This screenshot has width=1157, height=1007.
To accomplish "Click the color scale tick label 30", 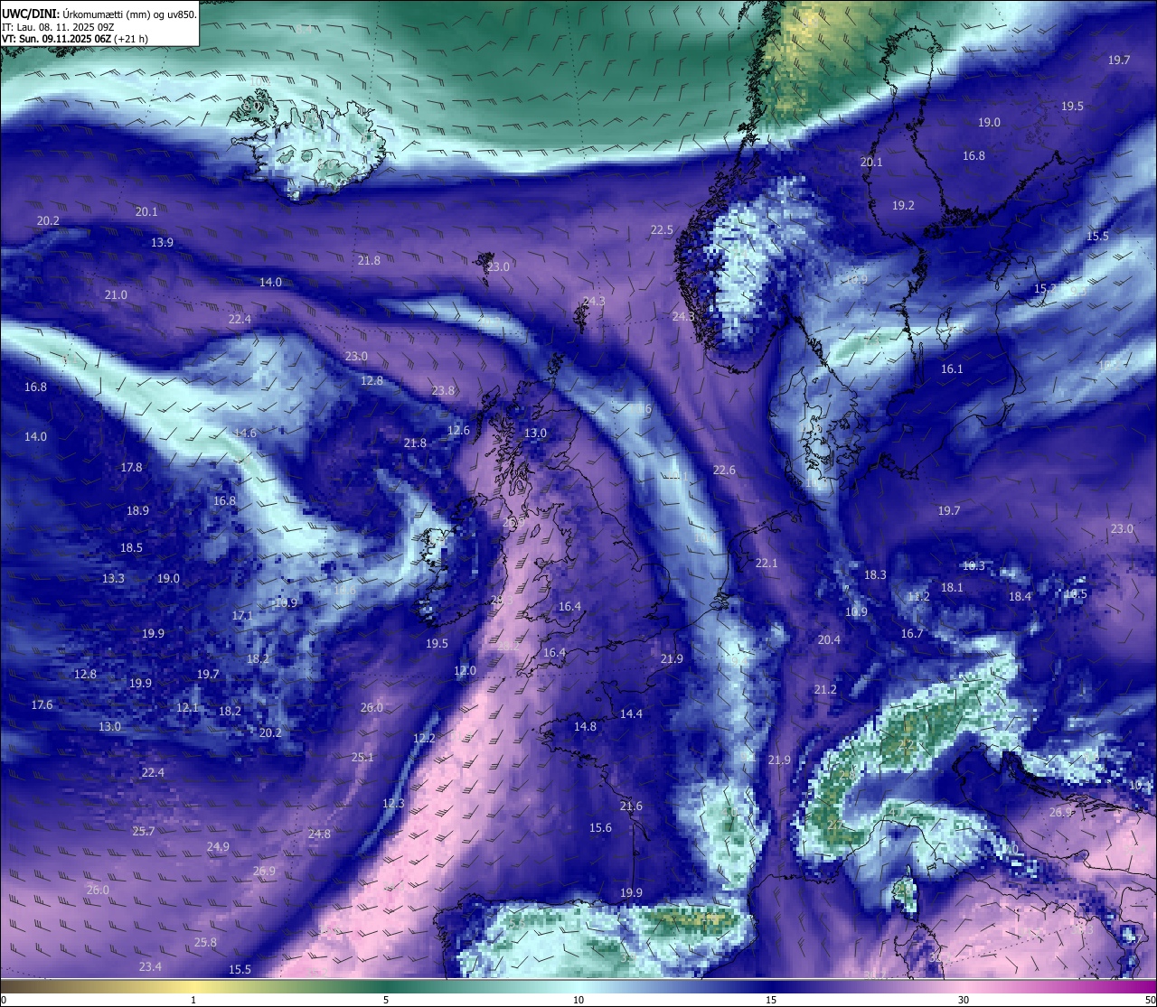I will pos(964,1000).
